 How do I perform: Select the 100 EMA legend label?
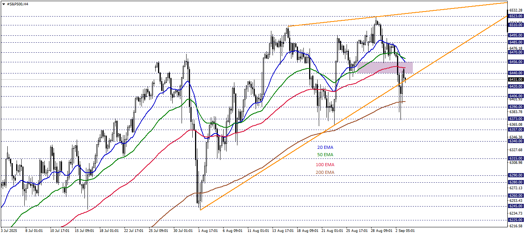pos(325,165)
